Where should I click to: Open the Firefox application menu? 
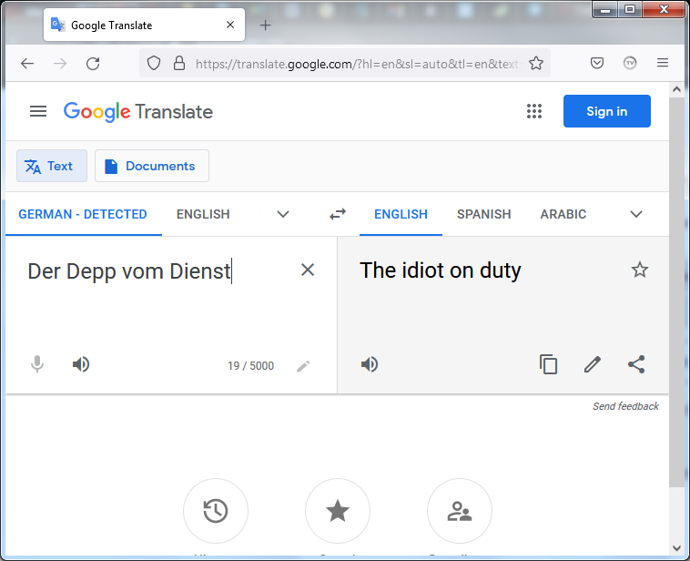click(x=663, y=63)
